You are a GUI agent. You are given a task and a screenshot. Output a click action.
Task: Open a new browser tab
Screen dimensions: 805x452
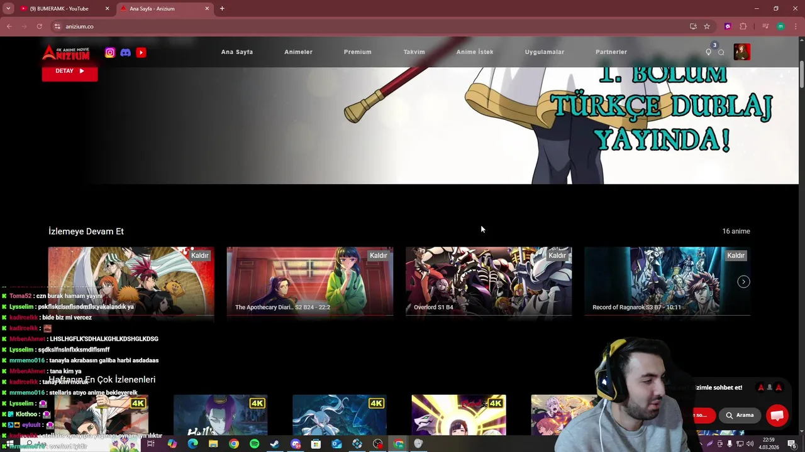point(222,9)
